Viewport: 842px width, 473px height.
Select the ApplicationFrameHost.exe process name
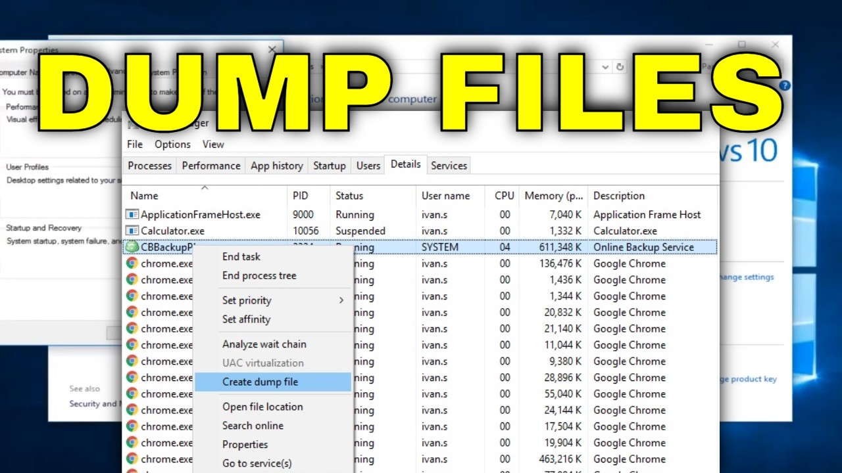click(201, 215)
